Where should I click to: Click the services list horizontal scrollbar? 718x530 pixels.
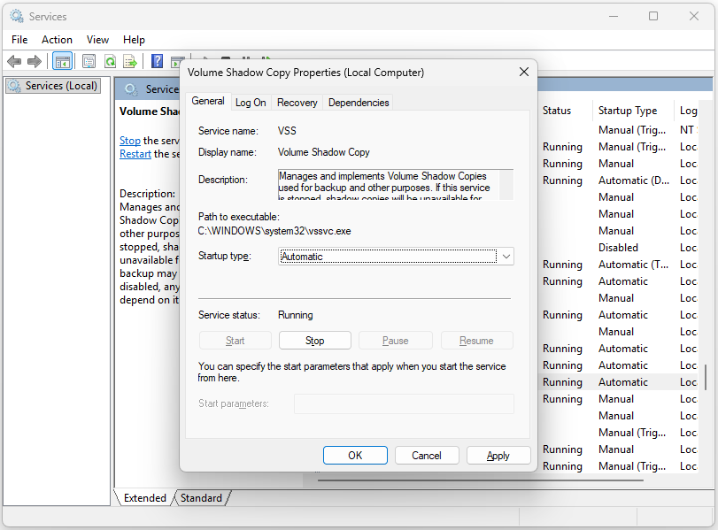tap(481, 480)
